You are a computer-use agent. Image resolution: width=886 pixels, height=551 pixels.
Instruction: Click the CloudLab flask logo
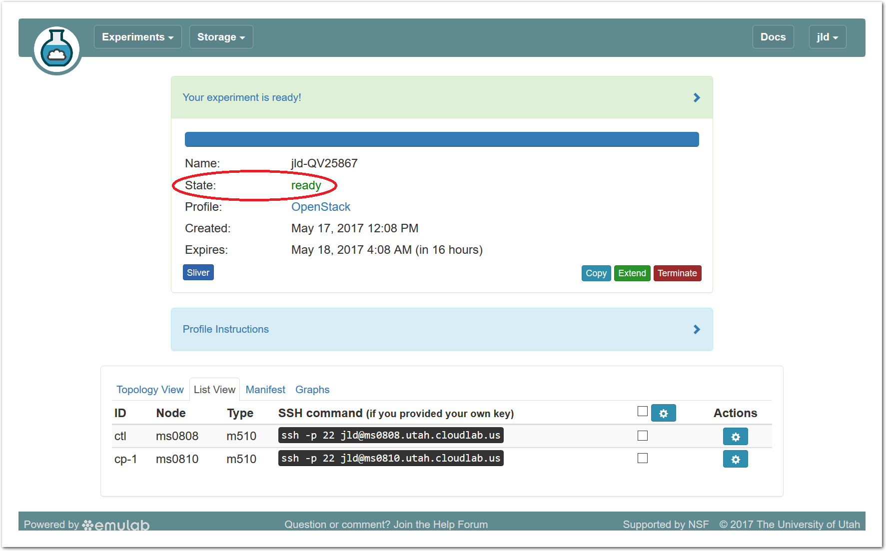pos(56,50)
